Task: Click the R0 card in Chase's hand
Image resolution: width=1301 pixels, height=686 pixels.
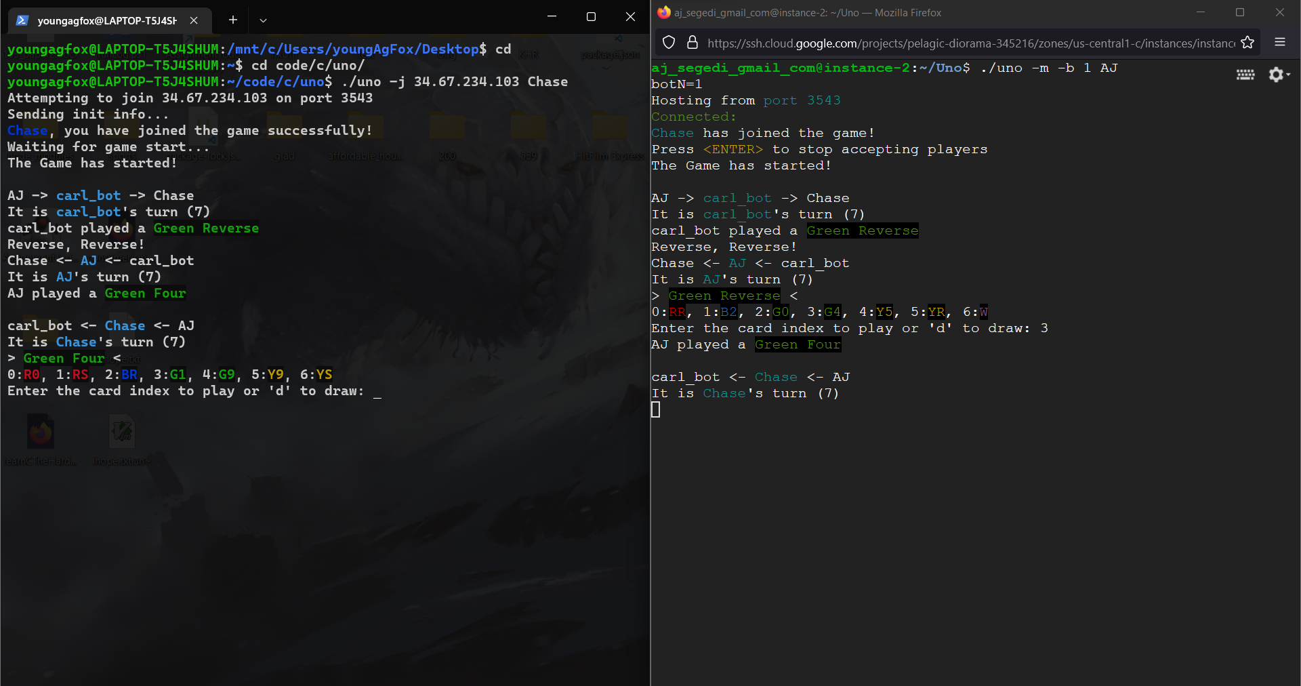Action: (x=32, y=375)
